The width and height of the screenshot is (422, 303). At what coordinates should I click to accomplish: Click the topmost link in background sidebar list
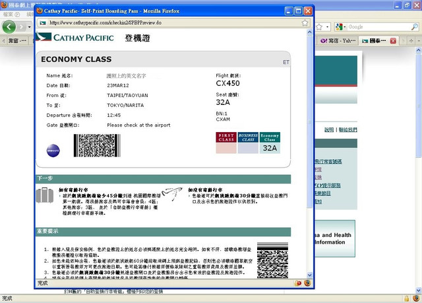328,161
